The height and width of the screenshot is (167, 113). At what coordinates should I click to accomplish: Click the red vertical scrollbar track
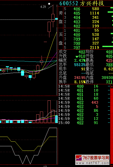click(112, 126)
